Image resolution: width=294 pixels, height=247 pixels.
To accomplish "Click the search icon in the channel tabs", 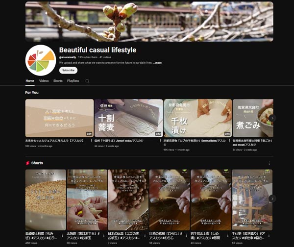I will tap(87, 81).
